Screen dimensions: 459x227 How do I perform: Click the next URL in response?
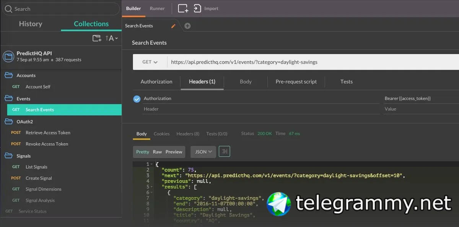coord(295,175)
